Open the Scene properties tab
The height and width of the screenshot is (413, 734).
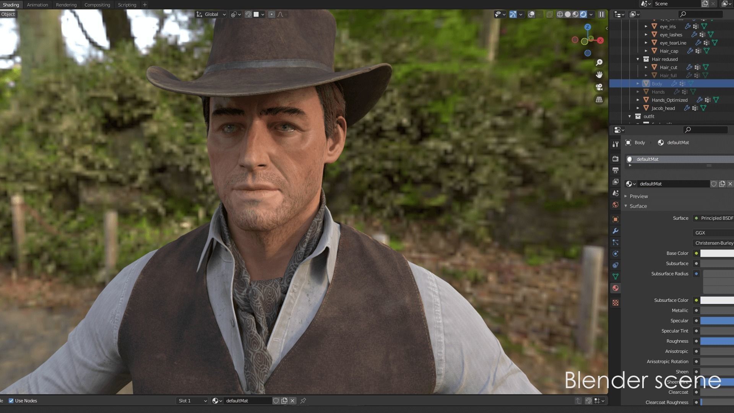pyautogui.click(x=615, y=193)
